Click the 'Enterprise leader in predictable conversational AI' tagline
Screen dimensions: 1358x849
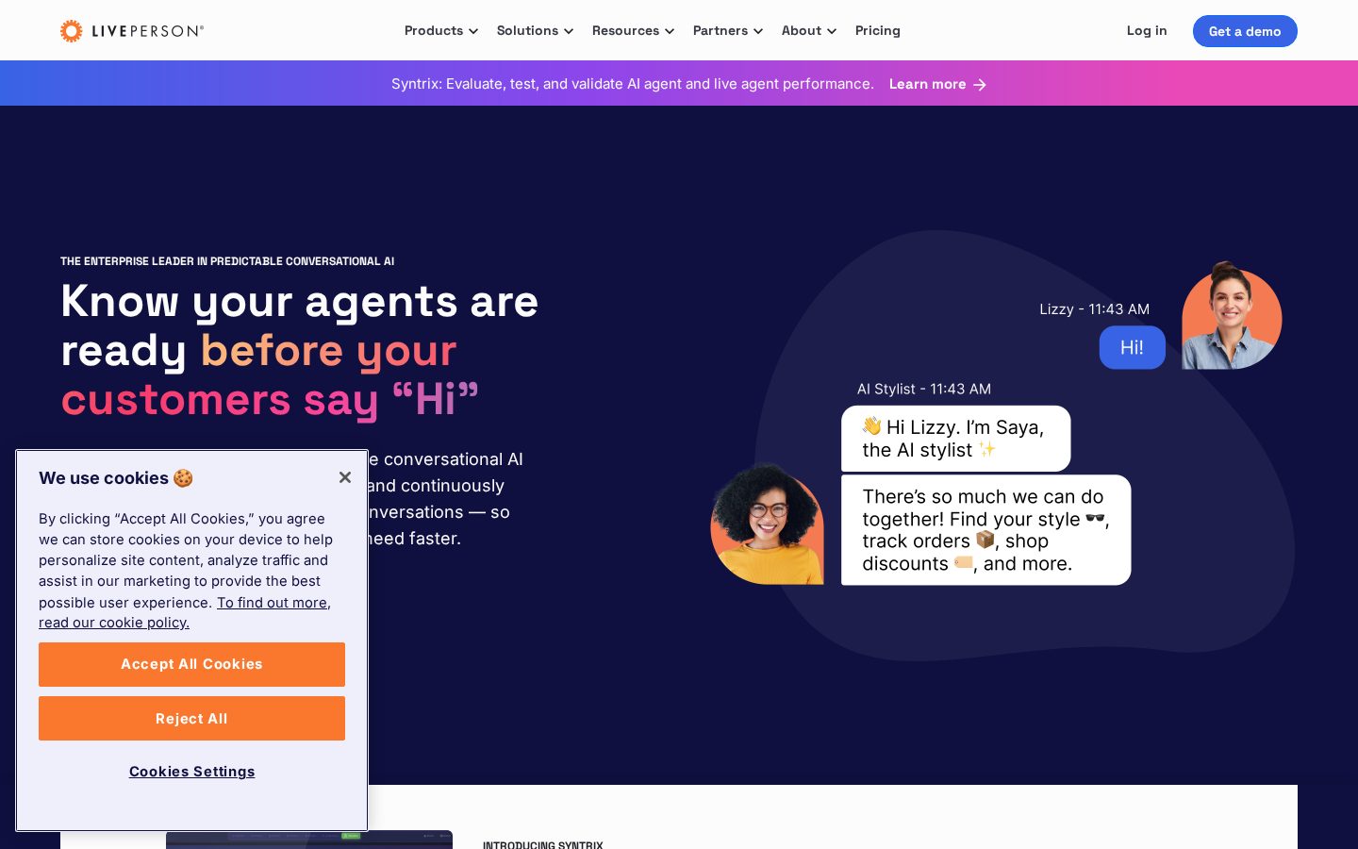tap(227, 261)
